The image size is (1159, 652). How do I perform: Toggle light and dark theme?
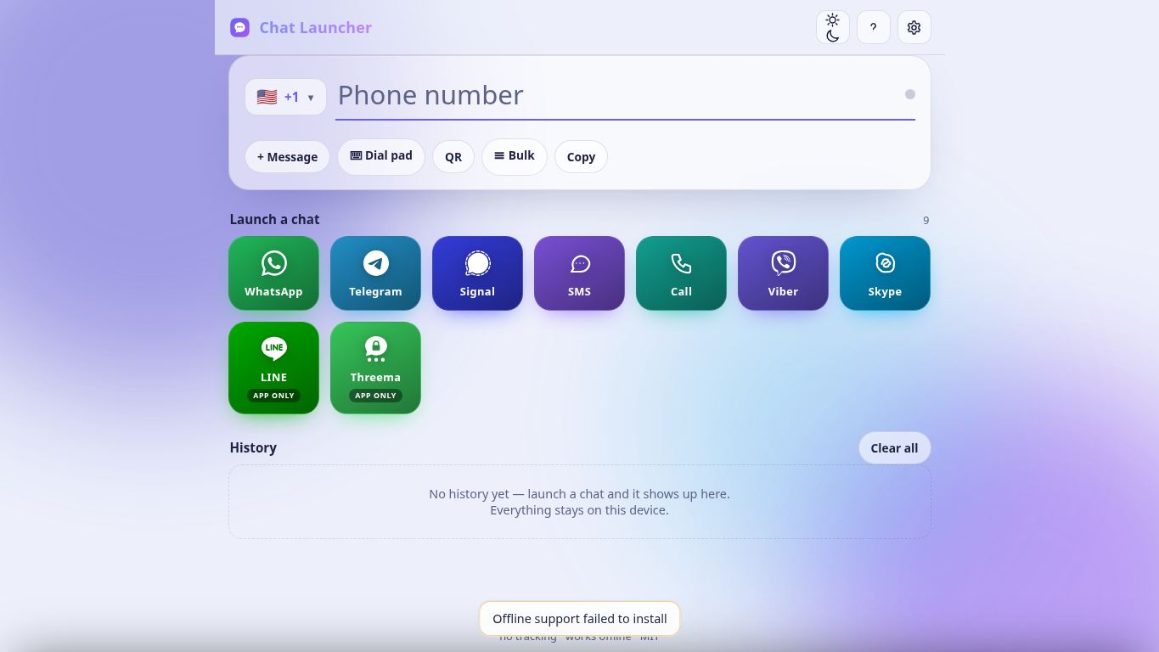click(832, 27)
